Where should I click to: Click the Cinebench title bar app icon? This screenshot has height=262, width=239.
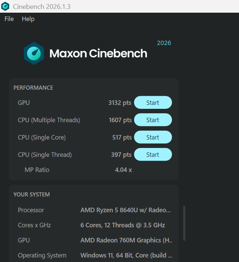point(5,6)
